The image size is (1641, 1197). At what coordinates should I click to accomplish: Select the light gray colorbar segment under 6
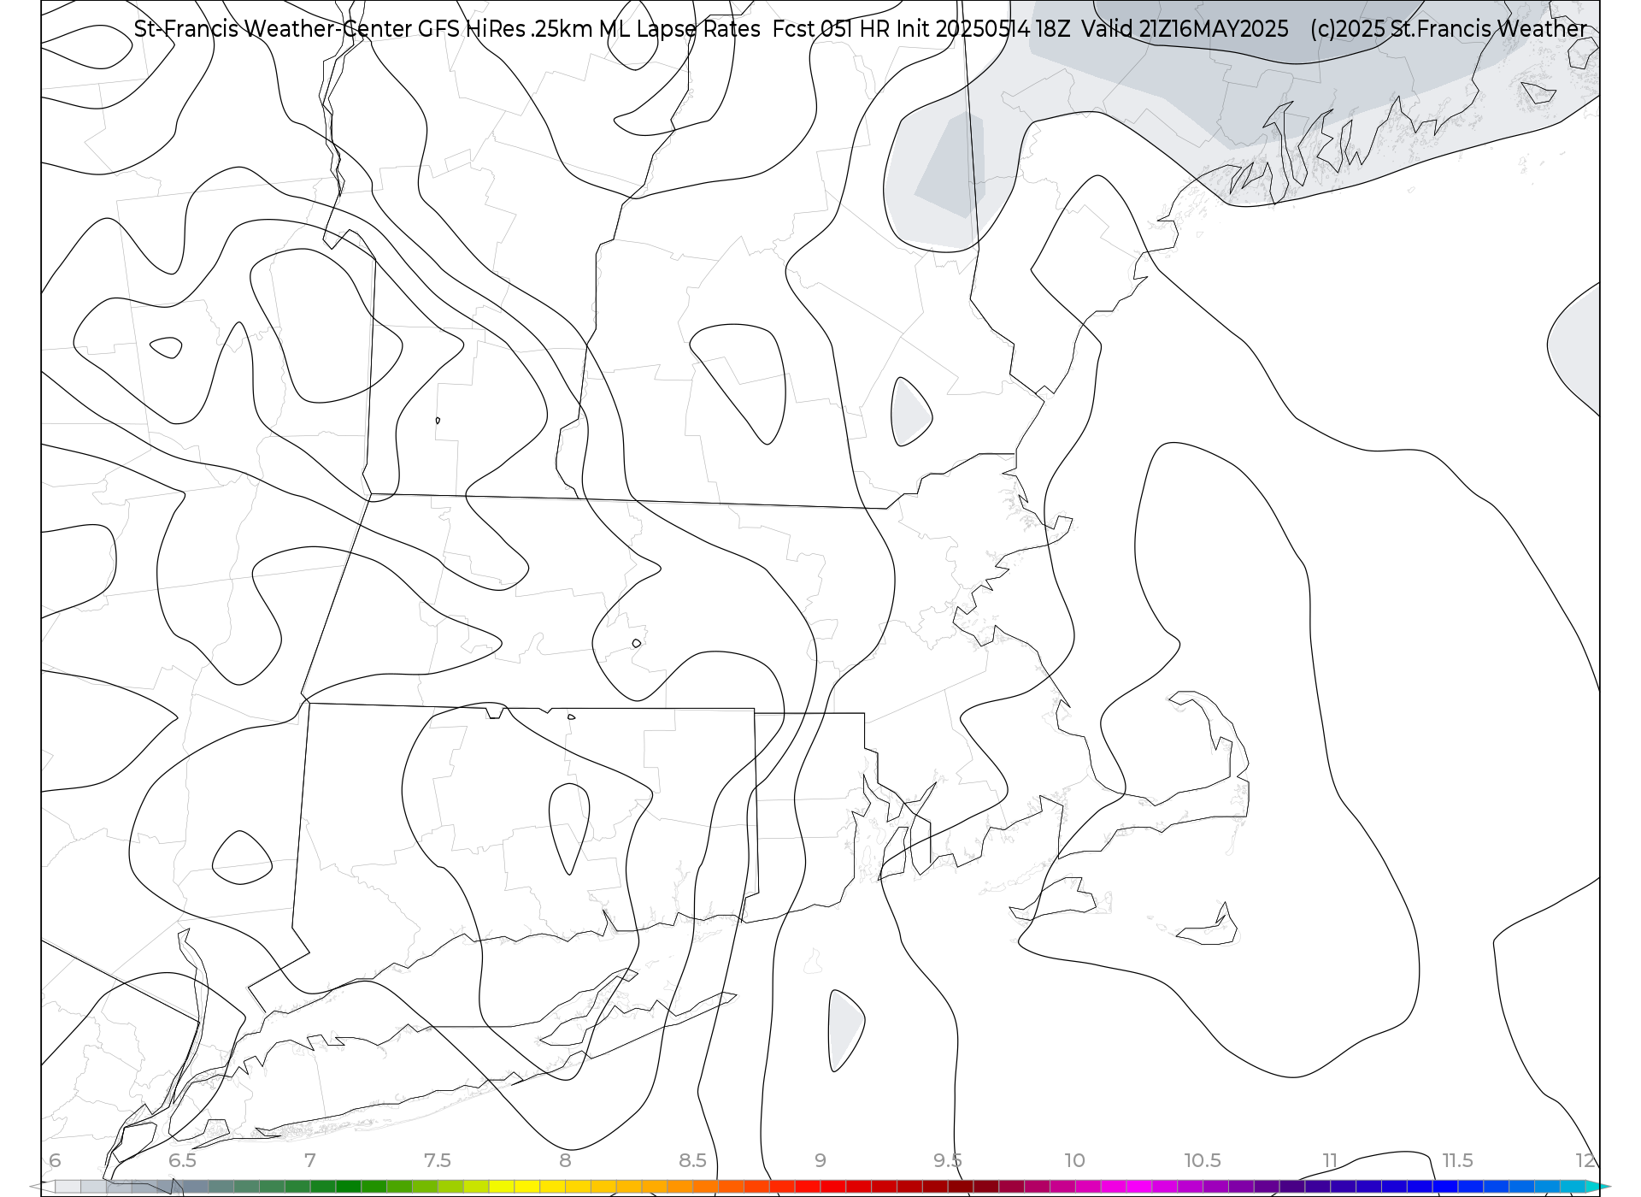coord(68,1187)
